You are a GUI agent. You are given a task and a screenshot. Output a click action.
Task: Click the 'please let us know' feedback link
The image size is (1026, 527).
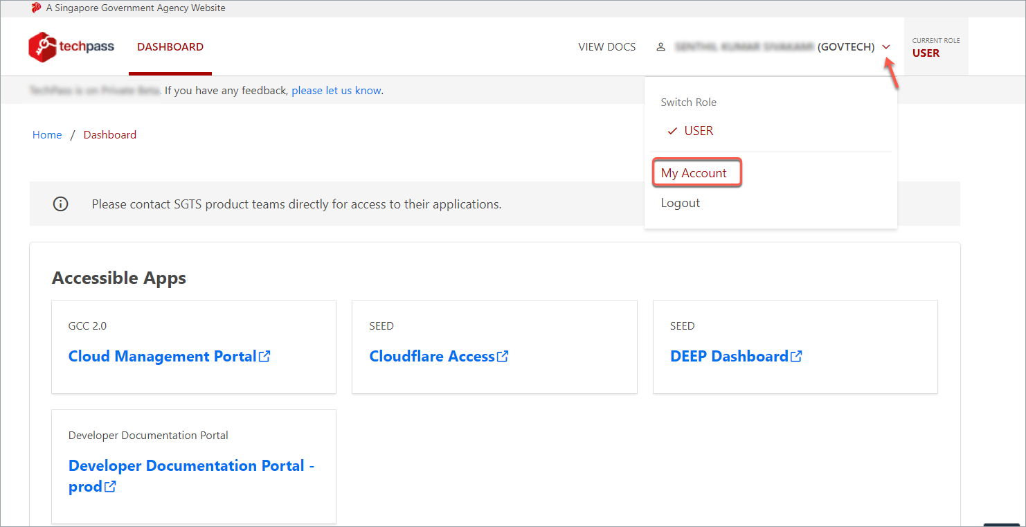(x=336, y=90)
